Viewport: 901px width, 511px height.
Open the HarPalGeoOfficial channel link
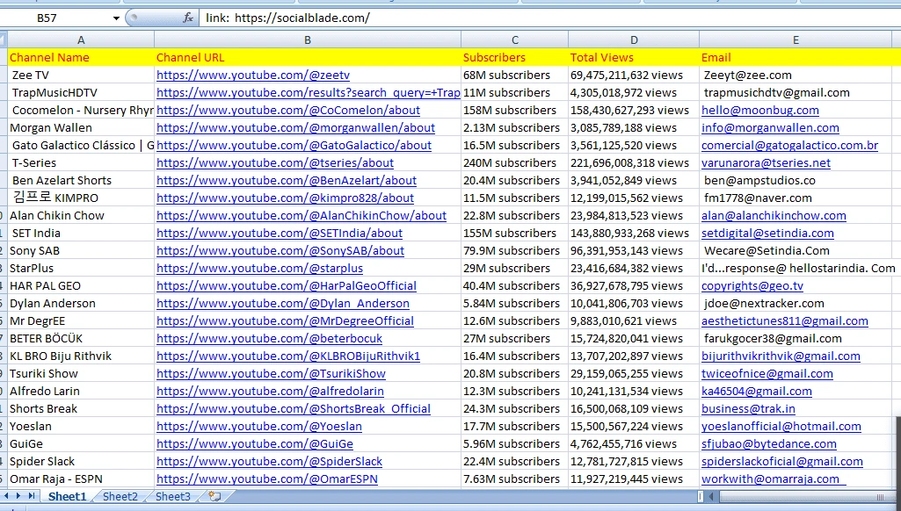pos(287,286)
